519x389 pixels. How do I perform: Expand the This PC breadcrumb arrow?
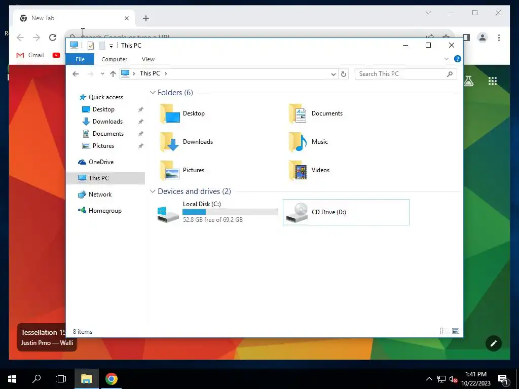(166, 73)
